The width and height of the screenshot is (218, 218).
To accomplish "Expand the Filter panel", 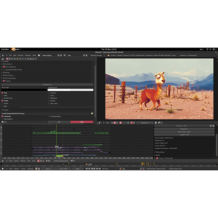I will tap(158, 155).
